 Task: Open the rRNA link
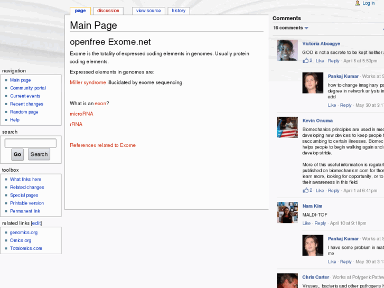76,124
